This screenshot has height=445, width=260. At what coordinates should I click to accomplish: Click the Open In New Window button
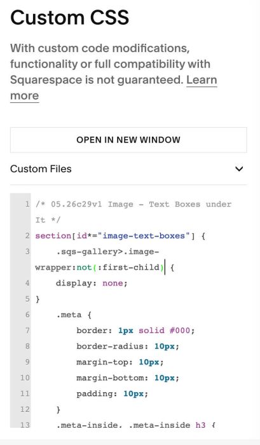128,140
